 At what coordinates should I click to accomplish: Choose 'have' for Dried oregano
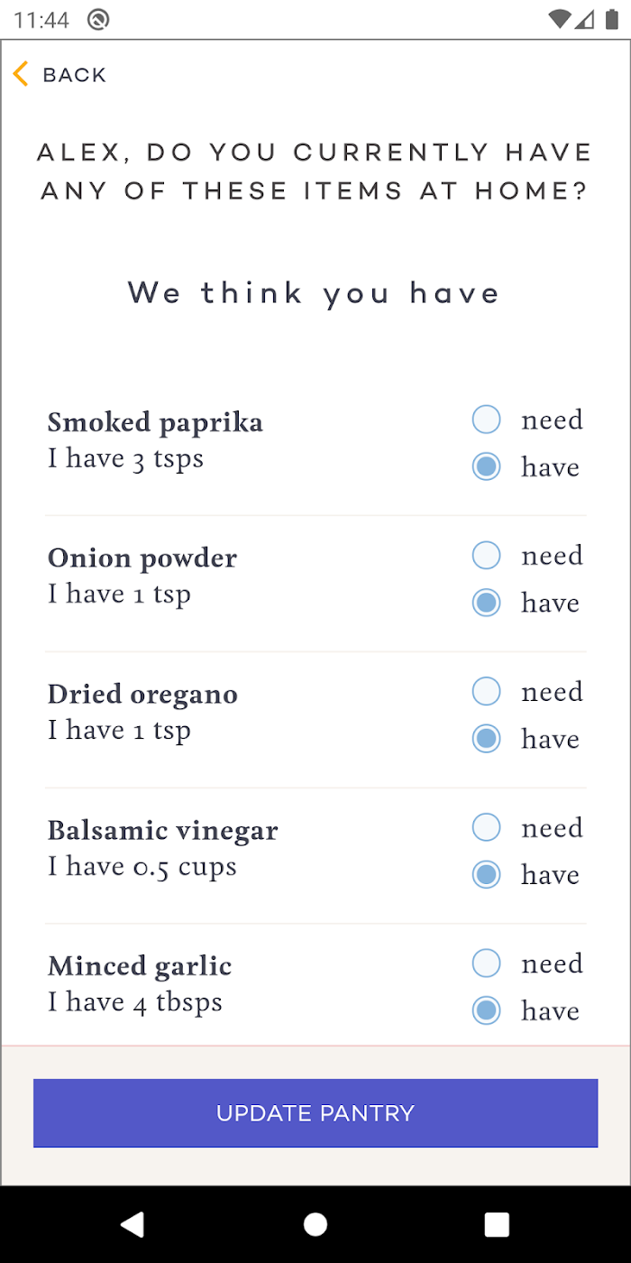(486, 739)
